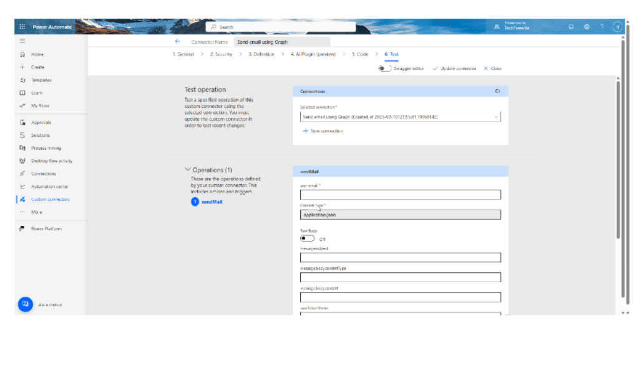
Task: Open Approvals in the sidebar
Action: click(41, 122)
